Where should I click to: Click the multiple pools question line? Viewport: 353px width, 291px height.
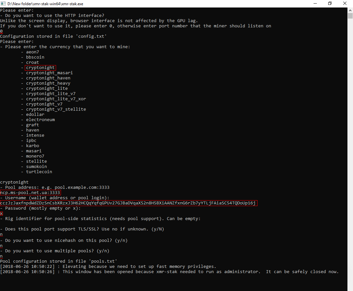55,251
